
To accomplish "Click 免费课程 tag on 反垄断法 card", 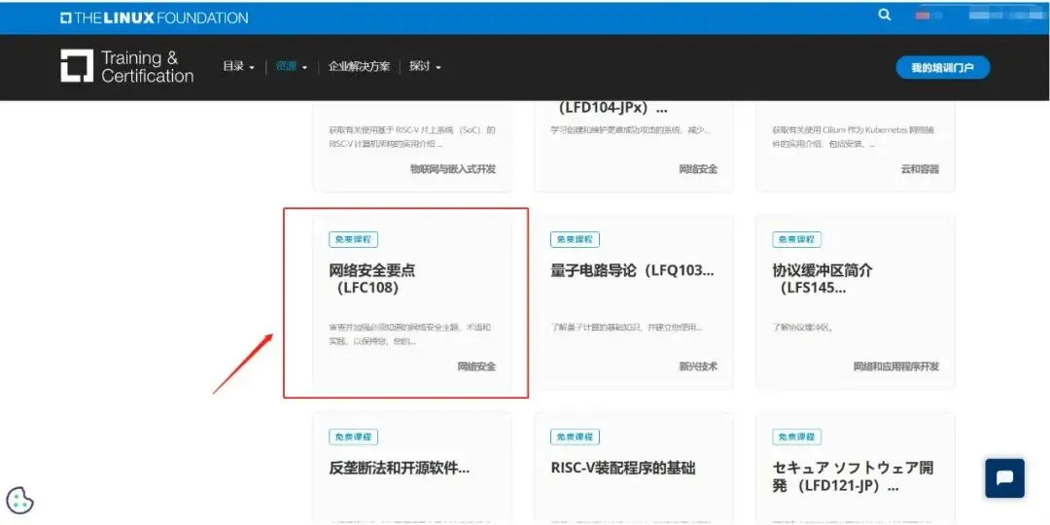I will coord(354,437).
